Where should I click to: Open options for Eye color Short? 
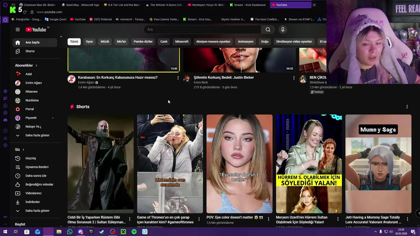(268, 219)
